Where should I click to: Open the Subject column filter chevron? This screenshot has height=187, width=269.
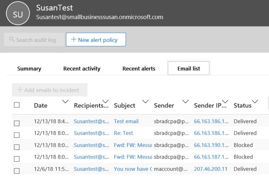point(145,102)
